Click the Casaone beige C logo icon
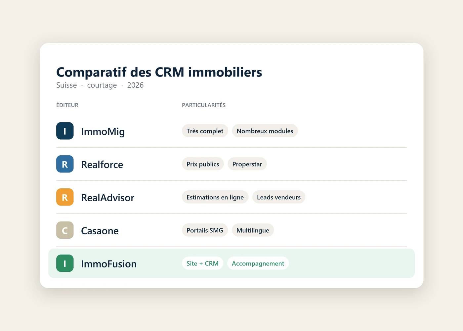463x331 pixels. pos(65,230)
